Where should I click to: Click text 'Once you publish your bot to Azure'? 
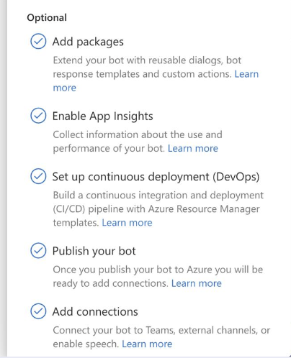point(133,270)
